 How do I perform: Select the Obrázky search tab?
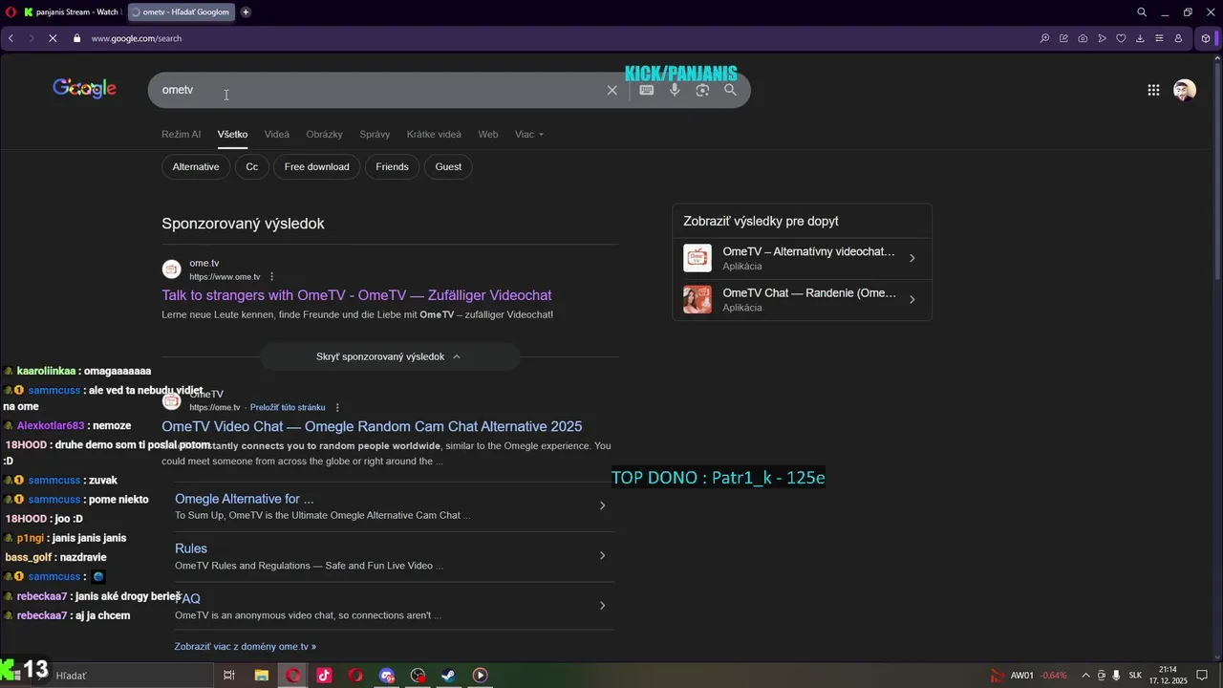point(324,134)
